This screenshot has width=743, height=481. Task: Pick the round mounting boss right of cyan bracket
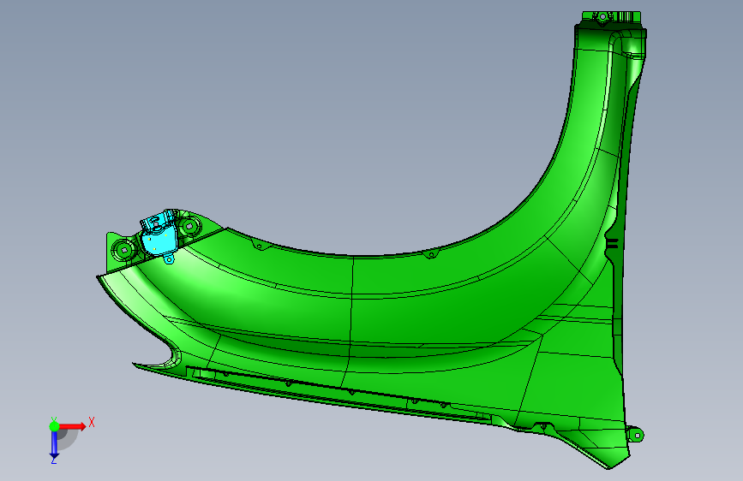pyautogui.click(x=189, y=226)
